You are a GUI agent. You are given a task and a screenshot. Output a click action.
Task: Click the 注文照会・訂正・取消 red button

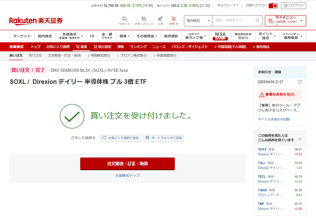tap(127, 164)
